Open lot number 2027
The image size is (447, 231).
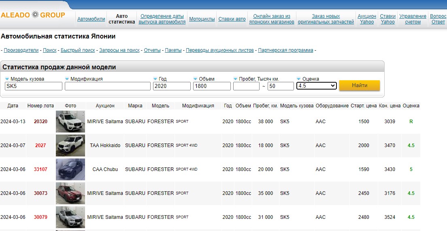point(40,145)
